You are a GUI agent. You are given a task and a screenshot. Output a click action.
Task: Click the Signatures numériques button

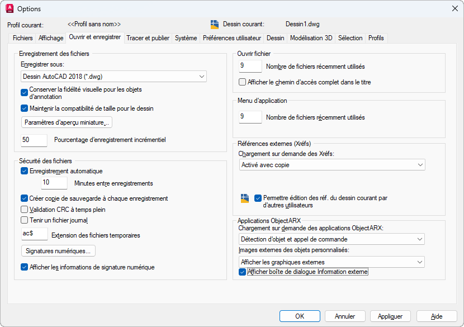(59, 250)
